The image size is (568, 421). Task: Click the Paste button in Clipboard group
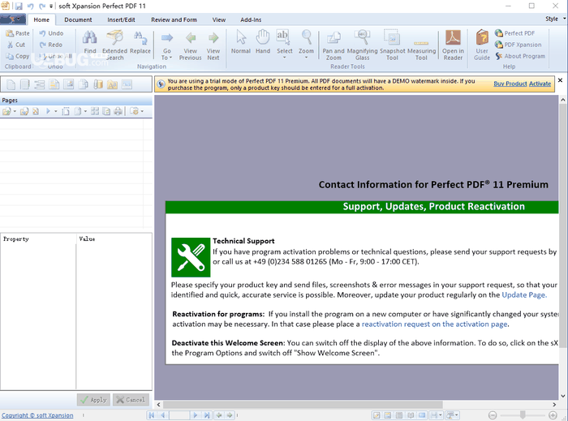pyautogui.click(x=17, y=33)
